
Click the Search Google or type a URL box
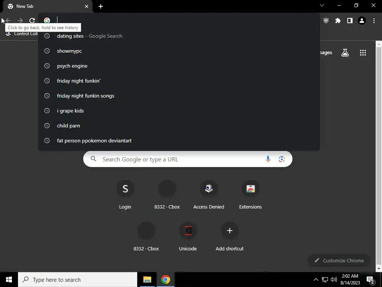click(188, 159)
